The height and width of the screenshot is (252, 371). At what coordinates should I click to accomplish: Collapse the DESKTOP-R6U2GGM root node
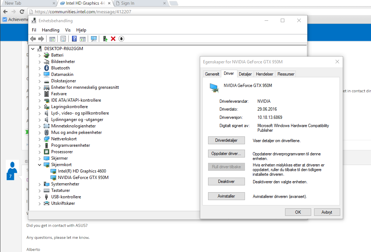click(x=33, y=49)
